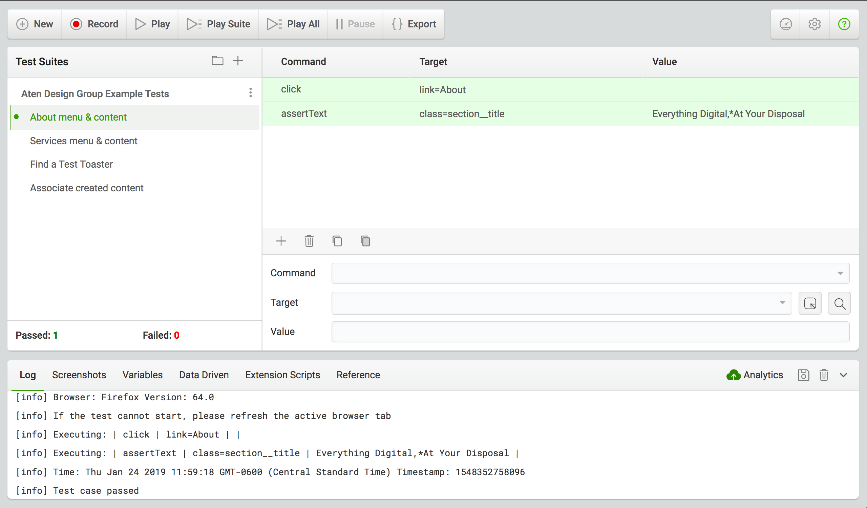Add a new command with the plus icon
The width and height of the screenshot is (867, 508).
[281, 241]
